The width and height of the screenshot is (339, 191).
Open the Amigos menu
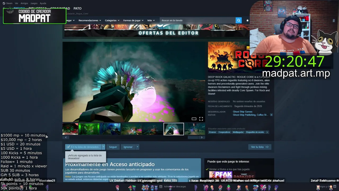(24, 3)
